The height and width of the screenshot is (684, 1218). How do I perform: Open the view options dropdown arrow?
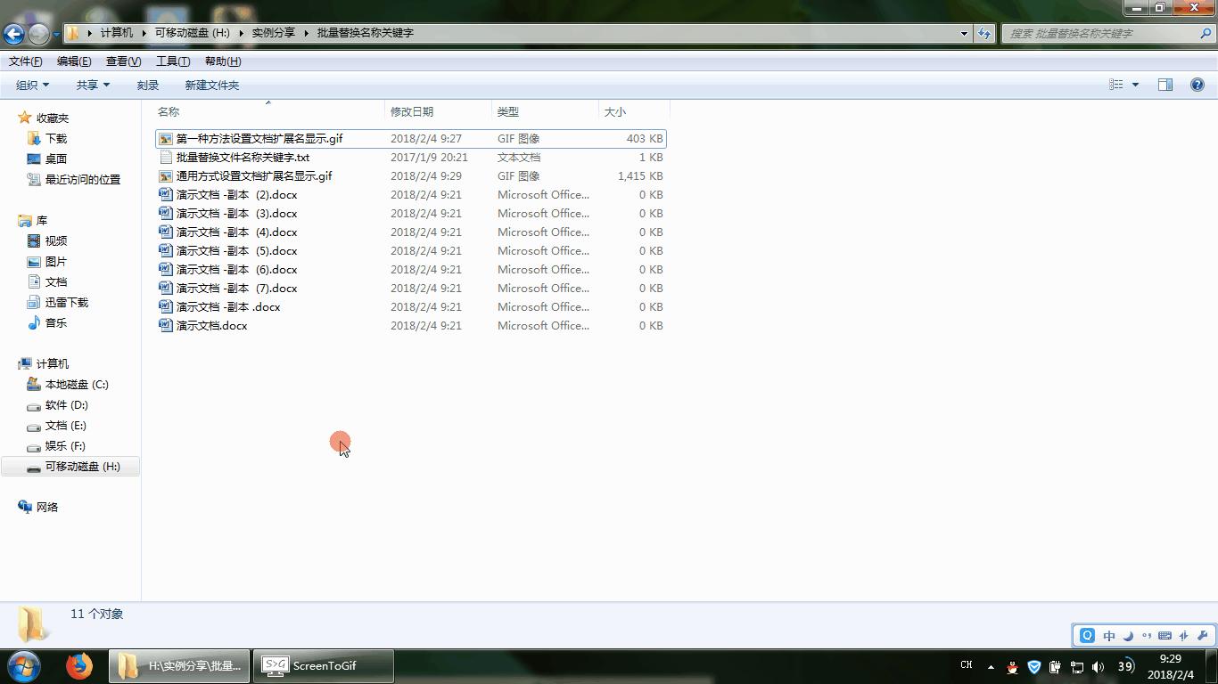click(1135, 85)
